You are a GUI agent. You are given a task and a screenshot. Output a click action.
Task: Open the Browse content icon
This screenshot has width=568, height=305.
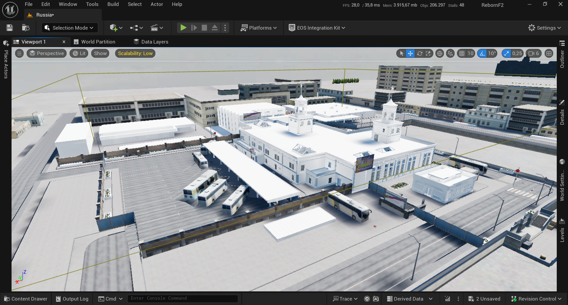[x=26, y=28]
